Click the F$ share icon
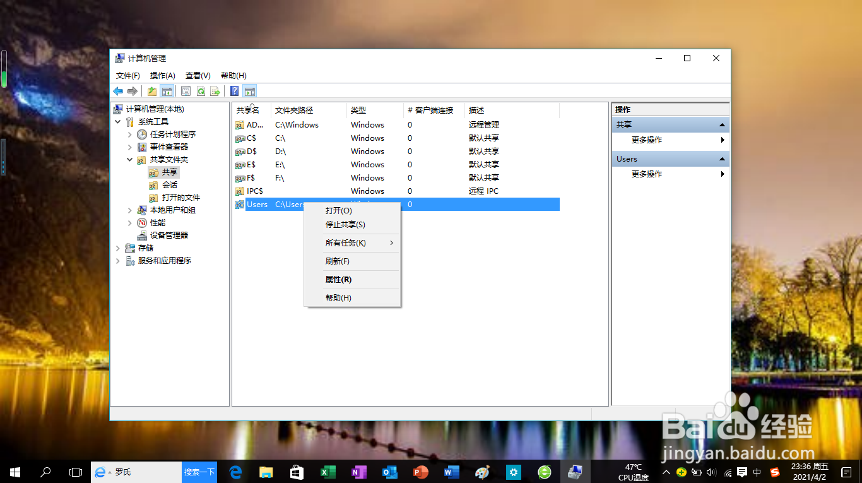 coord(240,178)
